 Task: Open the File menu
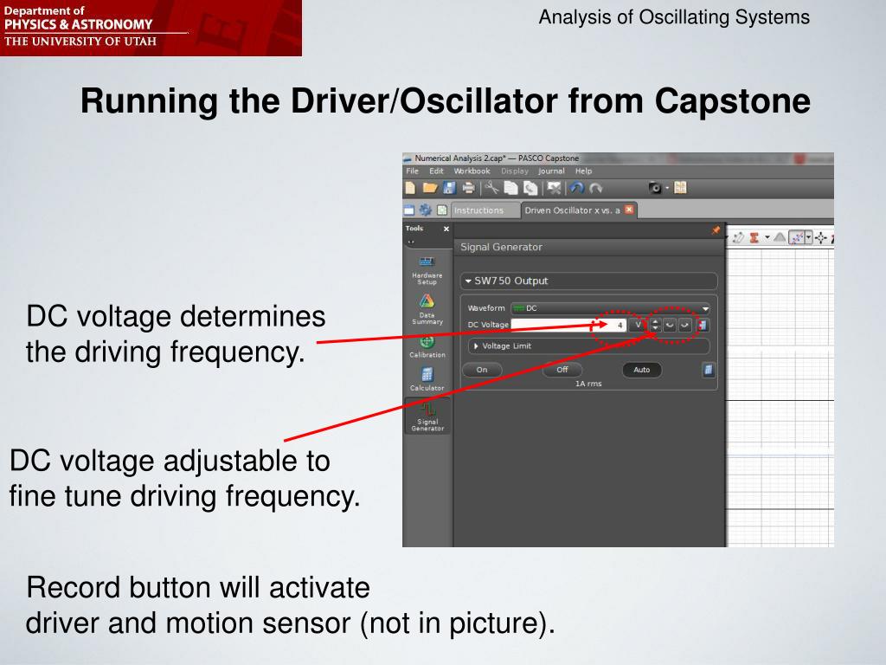[413, 171]
